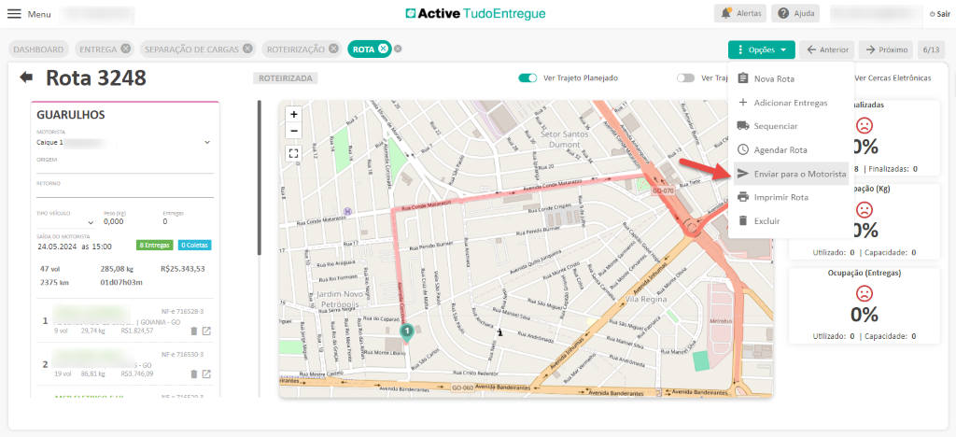Click the departure date 24.05.2024

point(57,247)
